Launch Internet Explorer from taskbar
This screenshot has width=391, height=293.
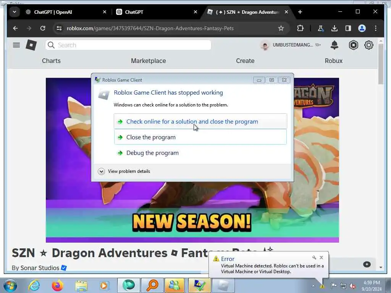[x=34, y=285]
